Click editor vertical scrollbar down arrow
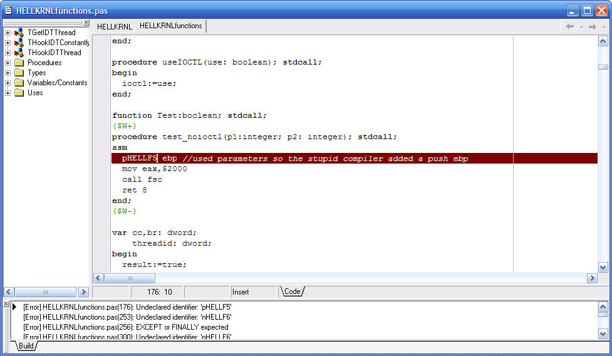 [603, 268]
